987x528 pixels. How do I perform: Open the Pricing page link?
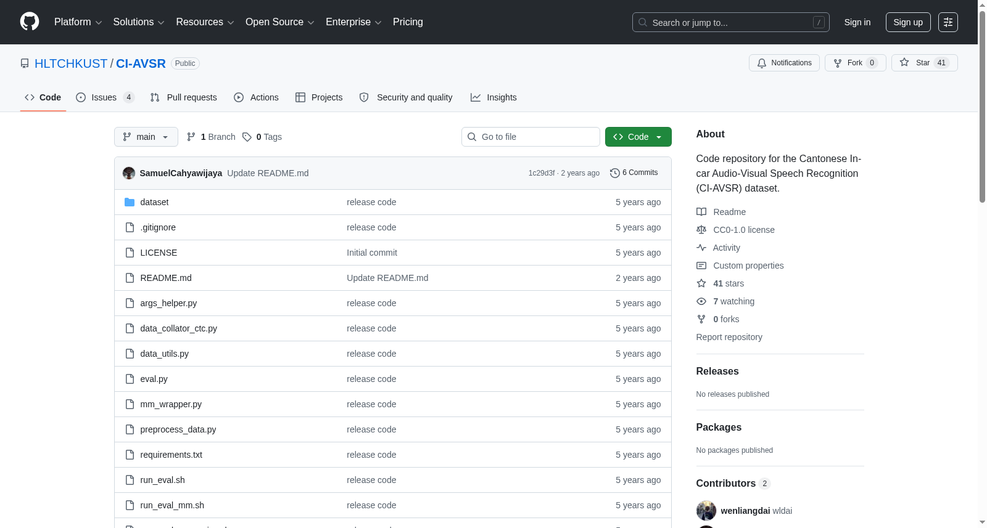click(408, 22)
